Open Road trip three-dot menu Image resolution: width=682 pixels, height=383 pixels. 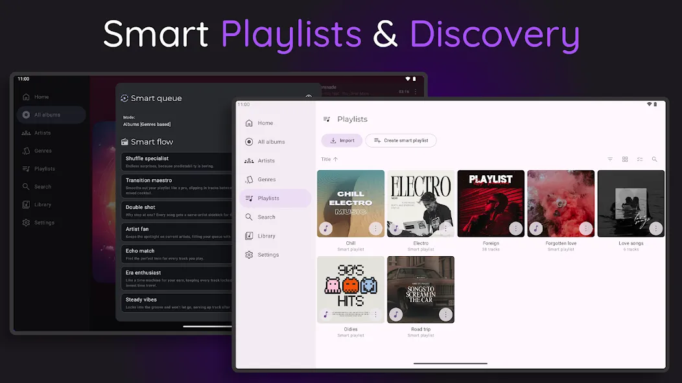(445, 314)
